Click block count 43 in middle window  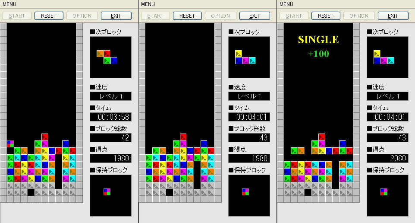tap(249, 137)
